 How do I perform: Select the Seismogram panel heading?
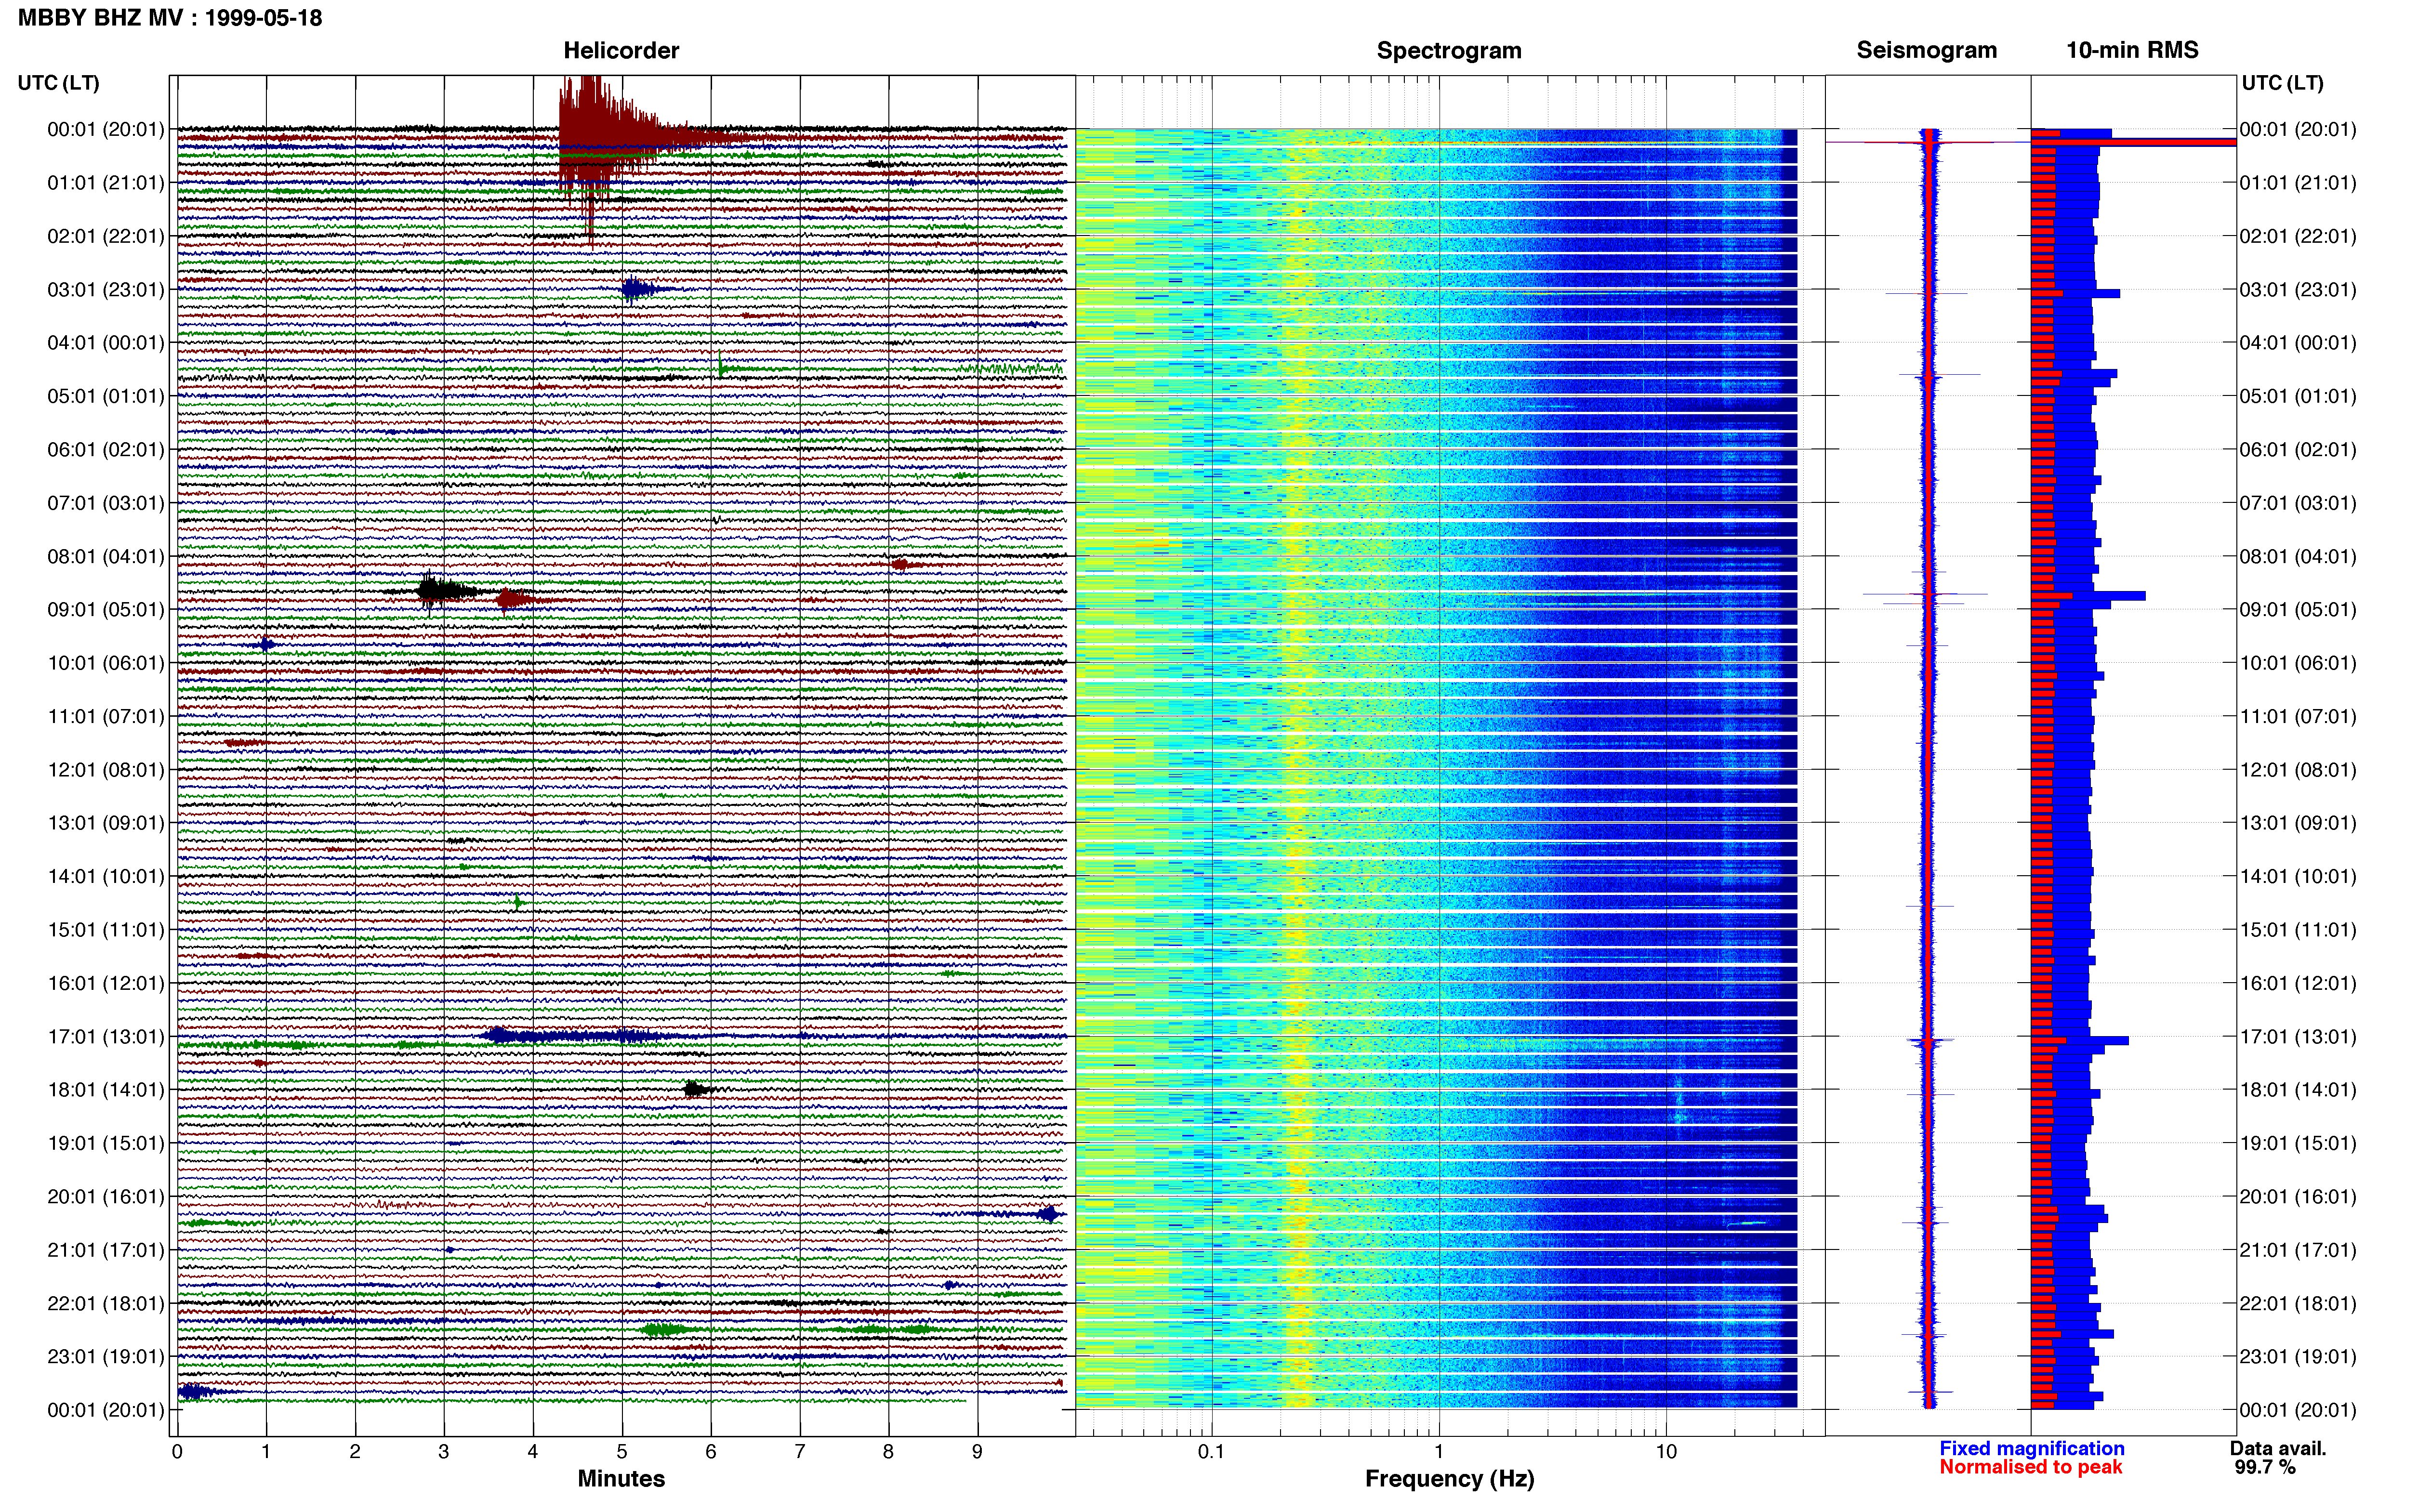click(1926, 51)
